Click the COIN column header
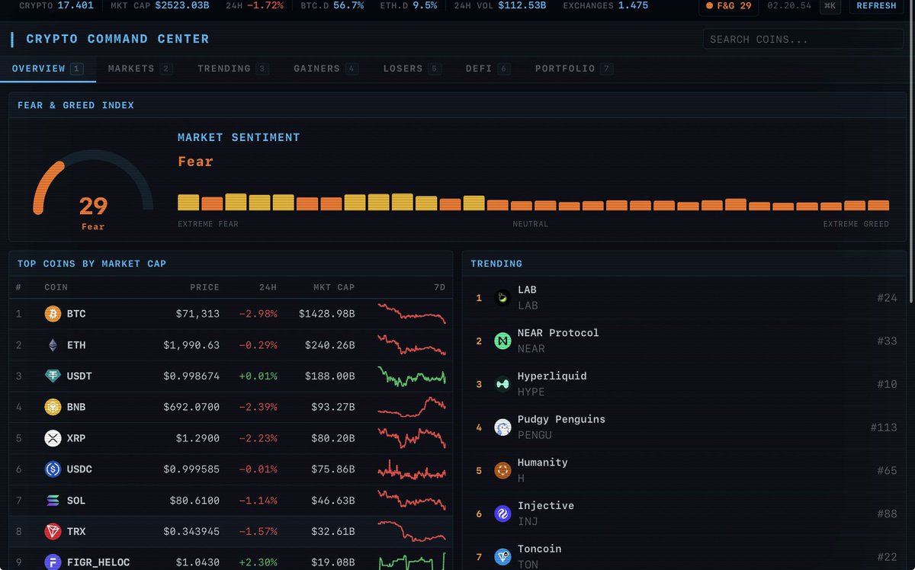The width and height of the screenshot is (915, 570). point(56,287)
